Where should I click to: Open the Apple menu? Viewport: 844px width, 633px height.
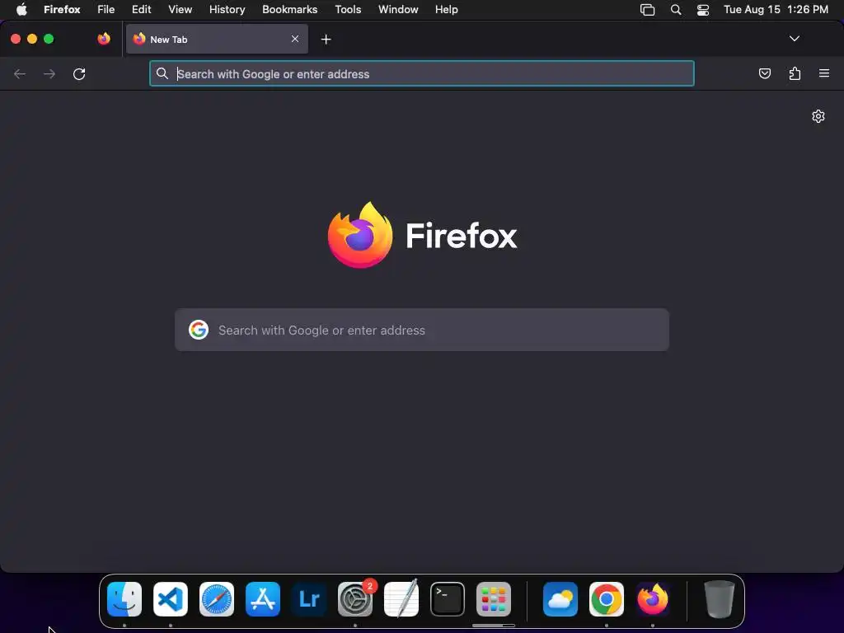pos(21,10)
